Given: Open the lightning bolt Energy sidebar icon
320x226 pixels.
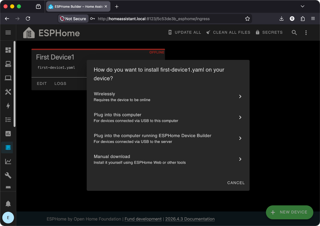Looking at the screenshot, I should point(8,106).
